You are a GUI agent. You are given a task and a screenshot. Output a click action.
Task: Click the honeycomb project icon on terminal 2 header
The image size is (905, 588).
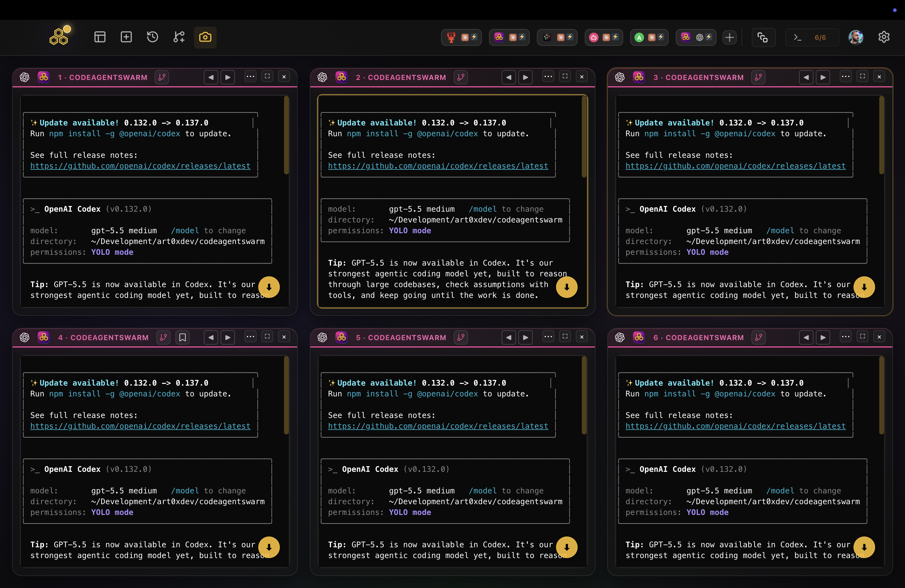click(x=341, y=77)
